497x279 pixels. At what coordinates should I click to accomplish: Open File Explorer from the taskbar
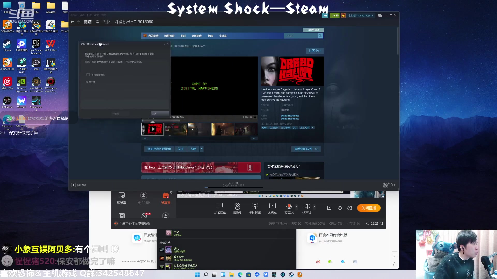[x=231, y=274]
